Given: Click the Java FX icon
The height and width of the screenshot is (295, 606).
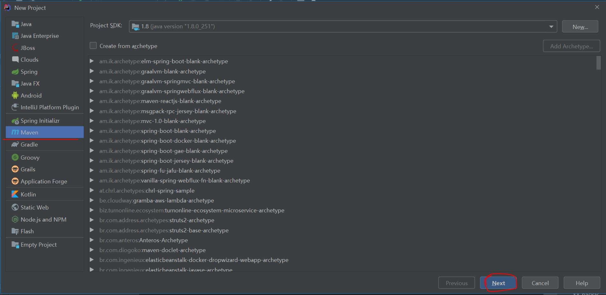Looking at the screenshot, I should (x=15, y=84).
